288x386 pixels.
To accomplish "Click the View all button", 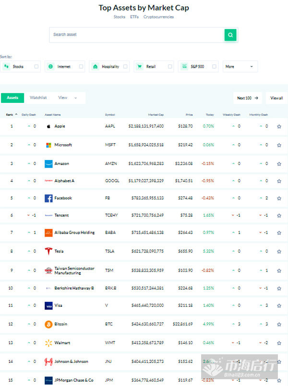I will (x=276, y=98).
